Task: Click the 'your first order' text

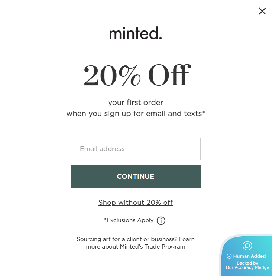Action: (136, 102)
